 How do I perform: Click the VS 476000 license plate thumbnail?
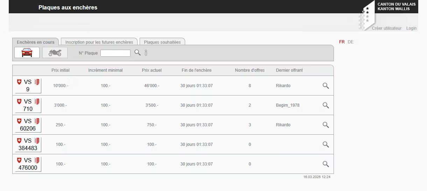(28, 164)
